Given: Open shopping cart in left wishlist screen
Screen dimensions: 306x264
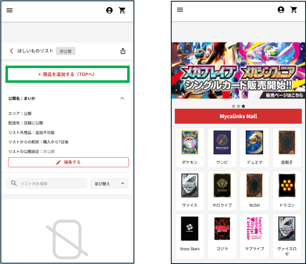Looking at the screenshot, I should (x=122, y=11).
